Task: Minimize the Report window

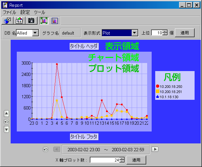Action: (182, 5)
